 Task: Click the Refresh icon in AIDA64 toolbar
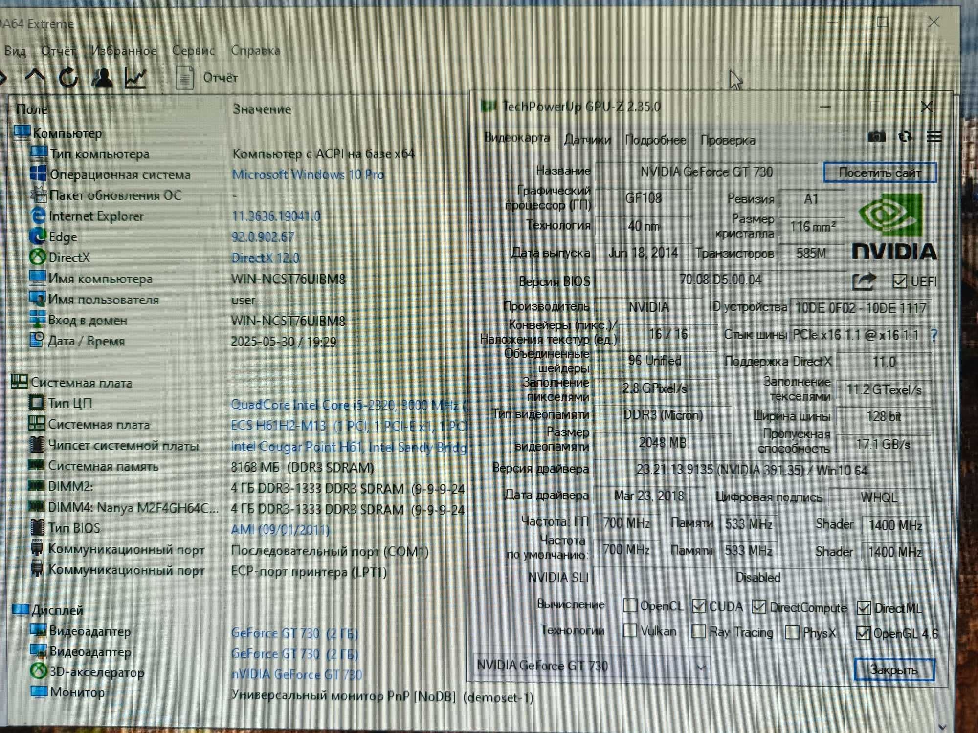click(x=68, y=77)
